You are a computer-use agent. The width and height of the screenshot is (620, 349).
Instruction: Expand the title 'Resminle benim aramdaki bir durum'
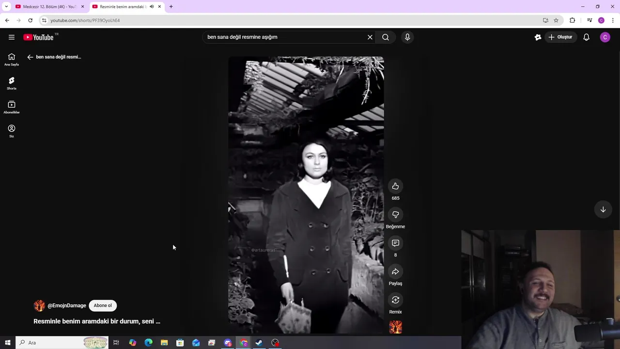[x=97, y=321]
